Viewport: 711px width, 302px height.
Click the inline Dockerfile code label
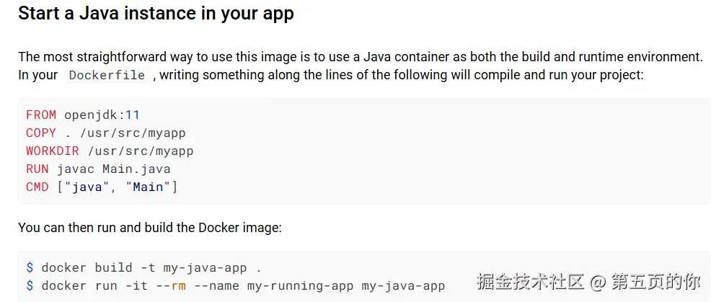point(107,76)
